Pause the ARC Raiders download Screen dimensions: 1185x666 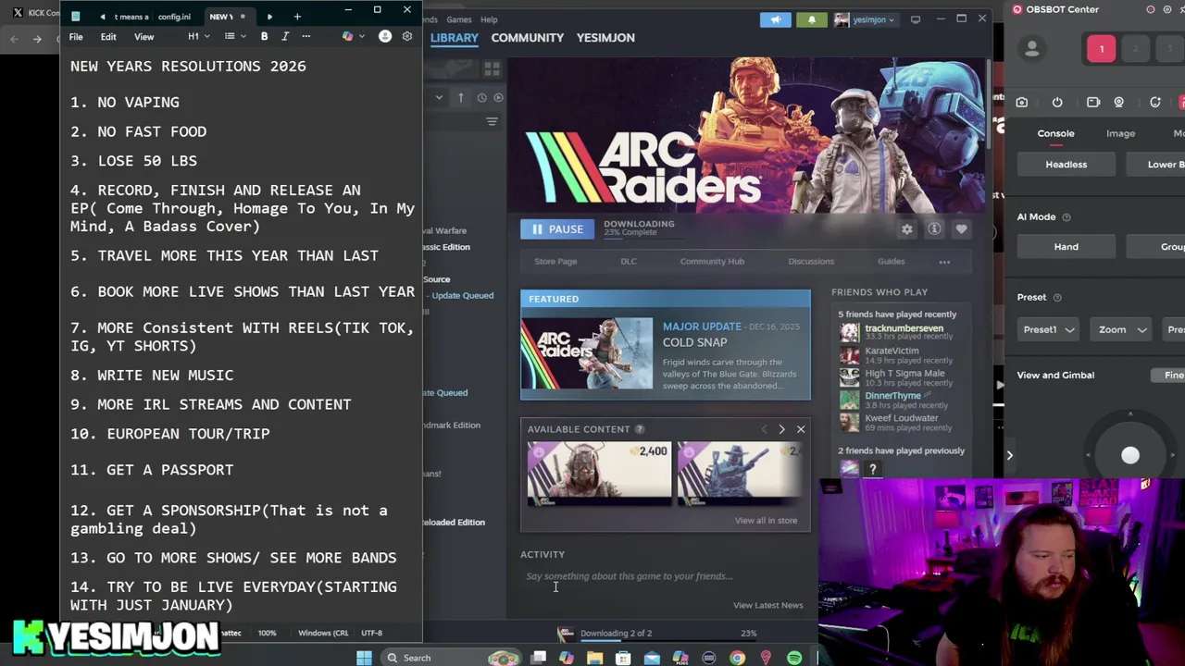pyautogui.click(x=557, y=229)
